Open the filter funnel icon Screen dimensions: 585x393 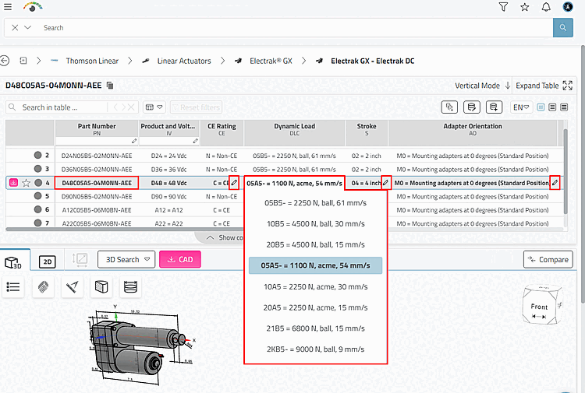(503, 7)
